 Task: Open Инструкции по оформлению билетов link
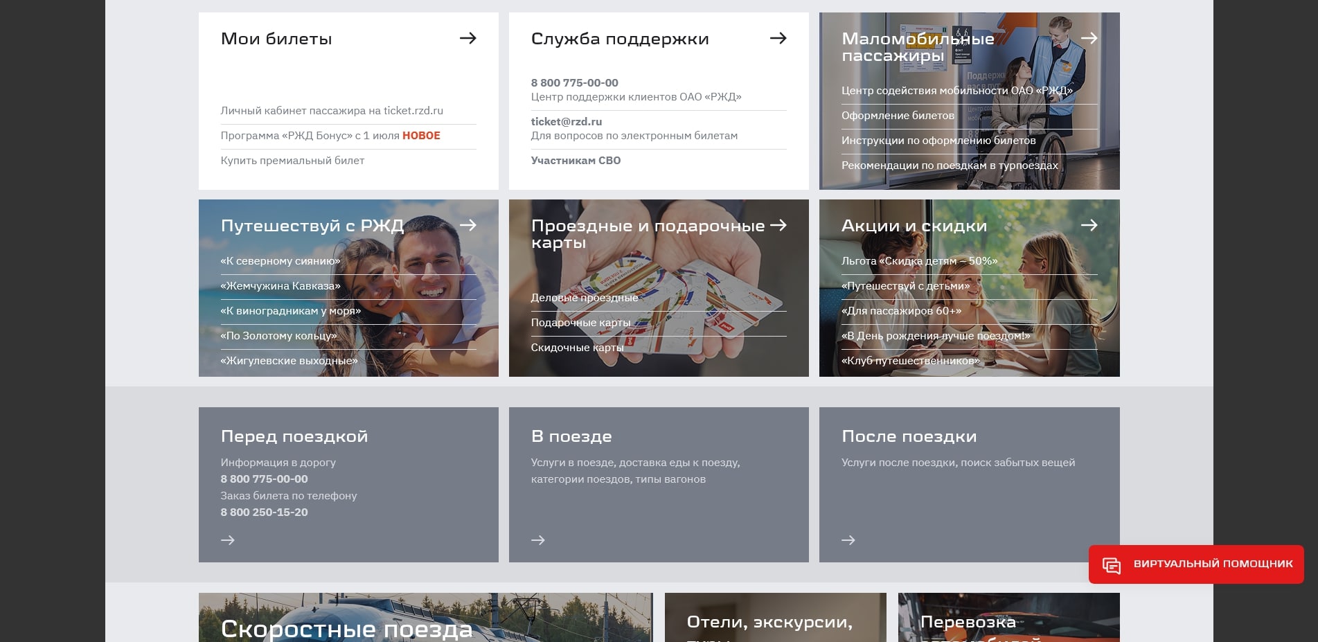click(x=938, y=141)
